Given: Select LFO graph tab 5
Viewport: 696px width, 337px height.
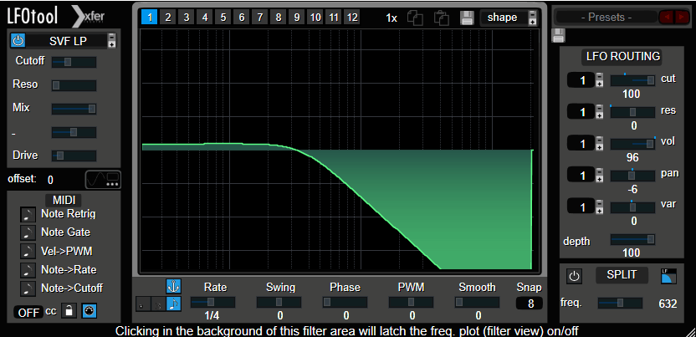Looking at the screenshot, I should pyautogui.click(x=223, y=18).
